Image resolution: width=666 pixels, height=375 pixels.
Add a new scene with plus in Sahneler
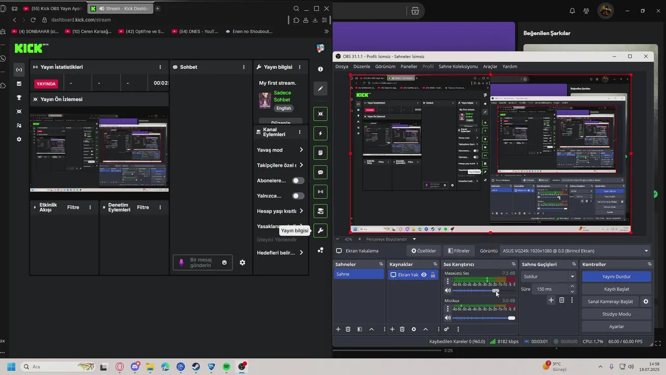(338, 329)
